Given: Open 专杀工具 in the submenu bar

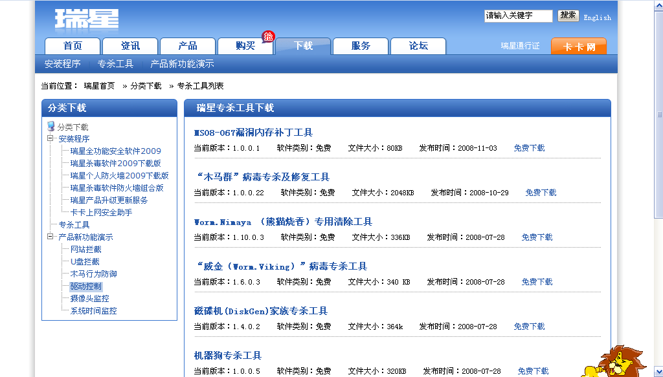Looking at the screenshot, I should [x=115, y=64].
